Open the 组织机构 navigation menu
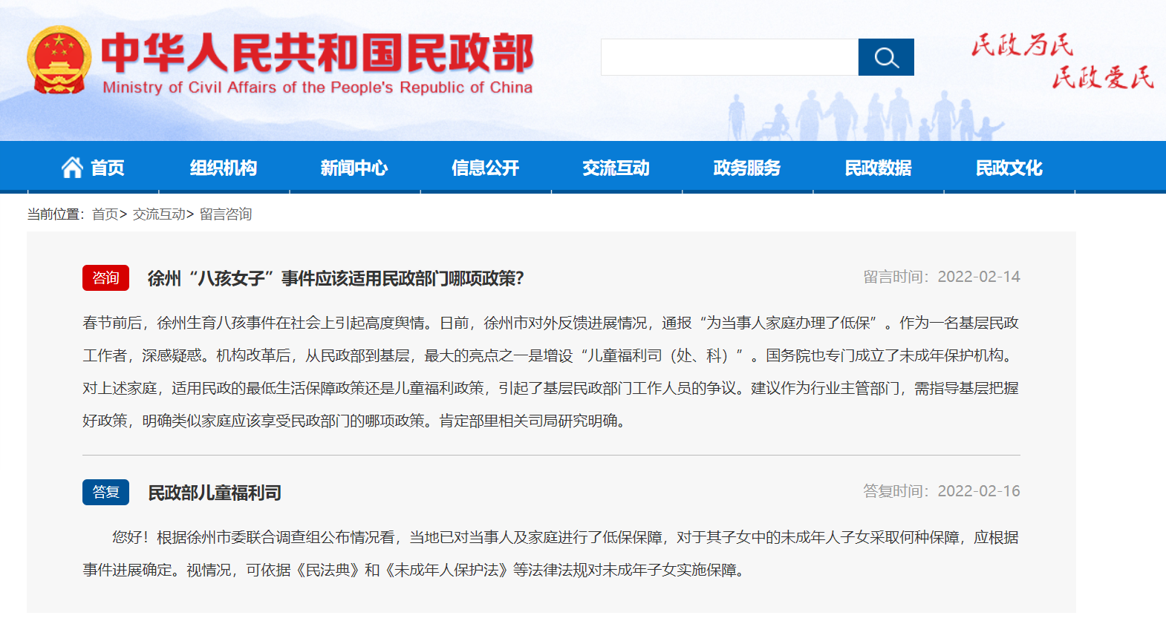Screen dimensions: 1166x618 (x=223, y=168)
